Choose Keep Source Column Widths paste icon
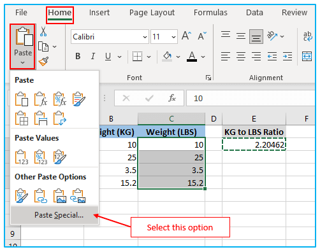The image size is (320, 252). point(41,118)
